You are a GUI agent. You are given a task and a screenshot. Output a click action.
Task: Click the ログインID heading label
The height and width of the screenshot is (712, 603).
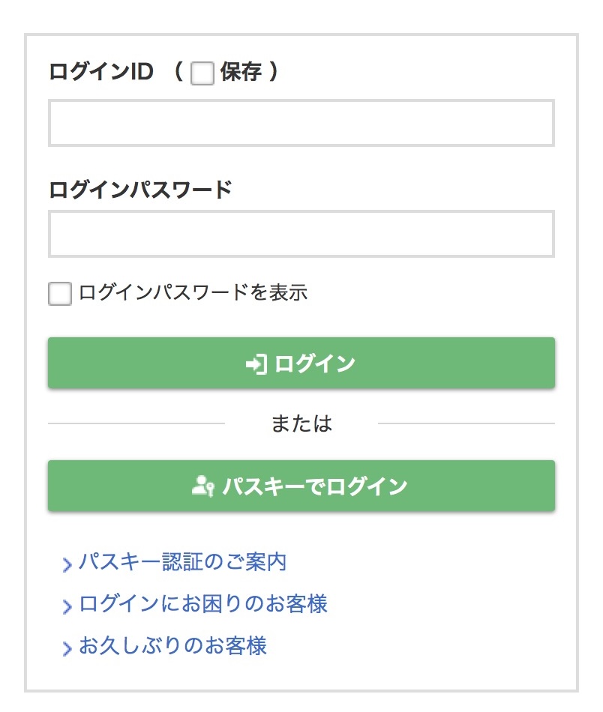pos(100,72)
